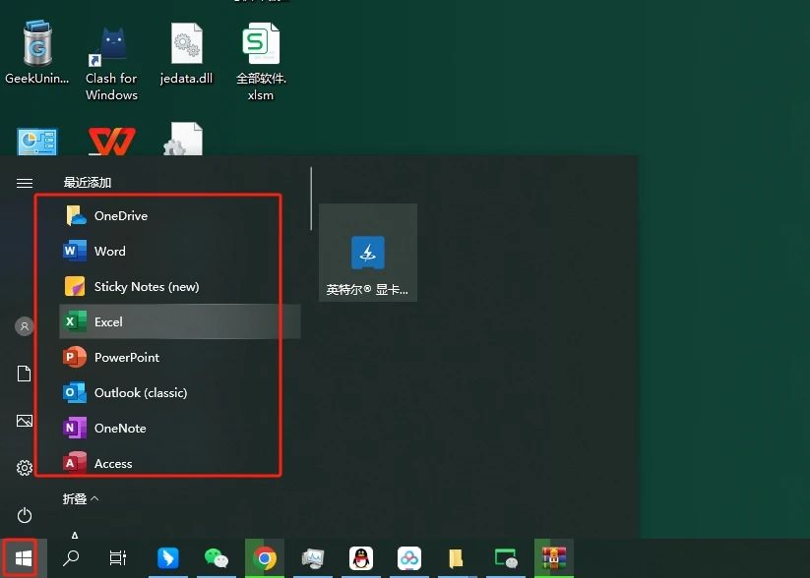
Task: Open Sticky Notes (new) app
Action: pos(146,287)
